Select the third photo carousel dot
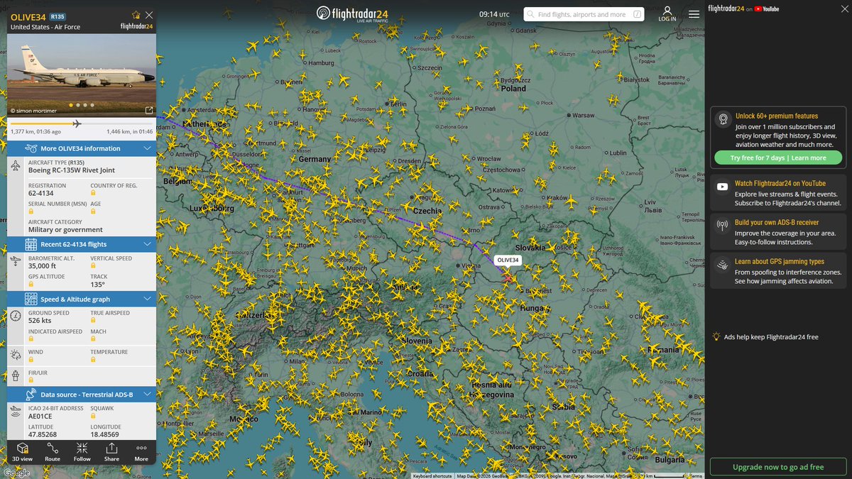Screen dimensions: 852x479 [x=85, y=105]
